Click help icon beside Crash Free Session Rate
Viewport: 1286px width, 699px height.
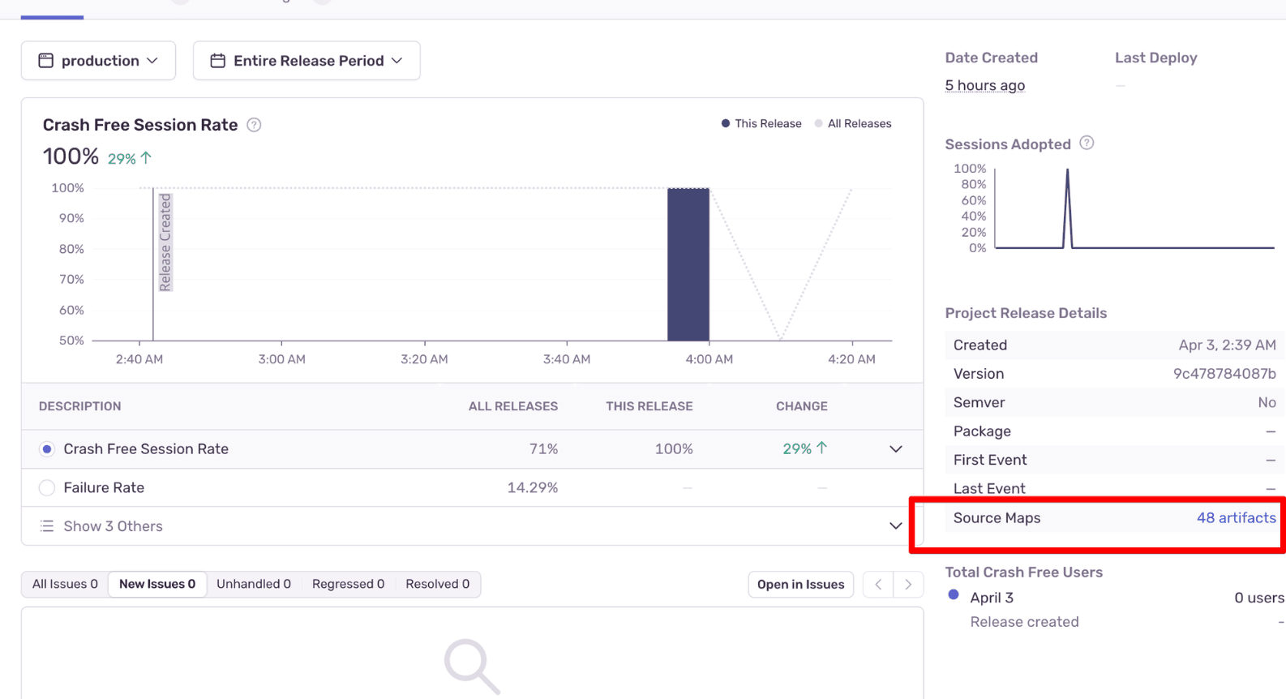[x=254, y=125]
